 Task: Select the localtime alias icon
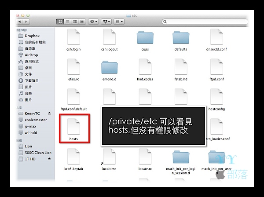point(109,156)
